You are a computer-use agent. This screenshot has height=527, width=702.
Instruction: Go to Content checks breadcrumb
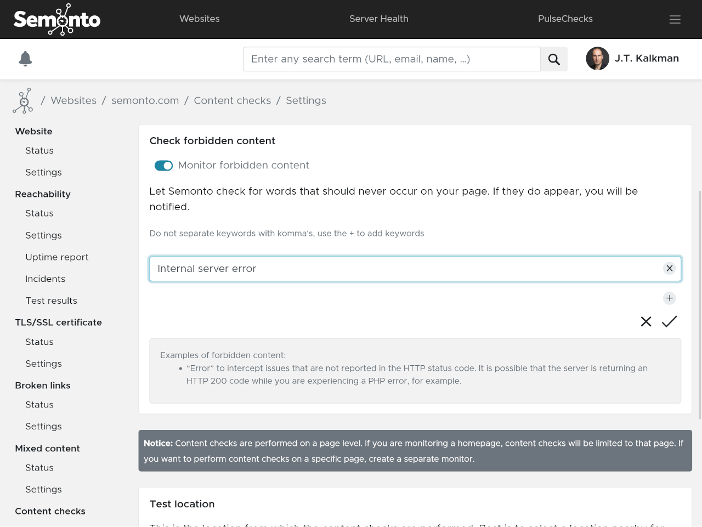[233, 100]
